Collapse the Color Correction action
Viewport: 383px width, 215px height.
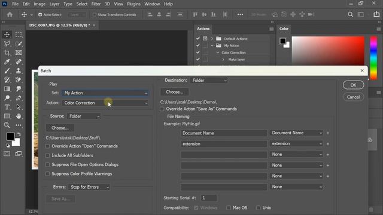pos(218,53)
